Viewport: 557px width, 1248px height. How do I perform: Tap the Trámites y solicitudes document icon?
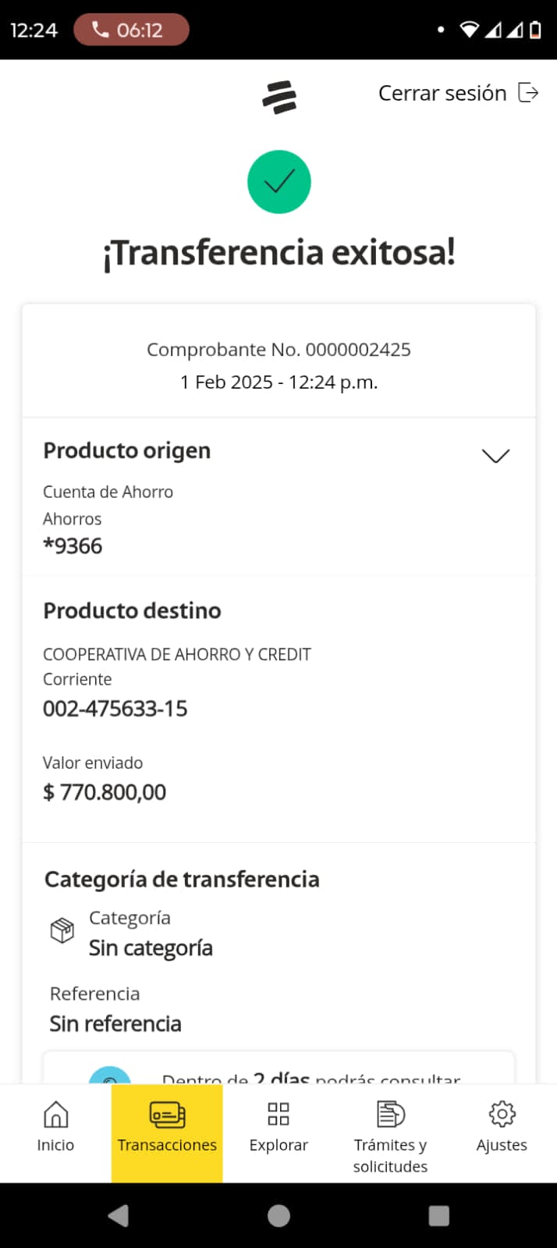(390, 1115)
